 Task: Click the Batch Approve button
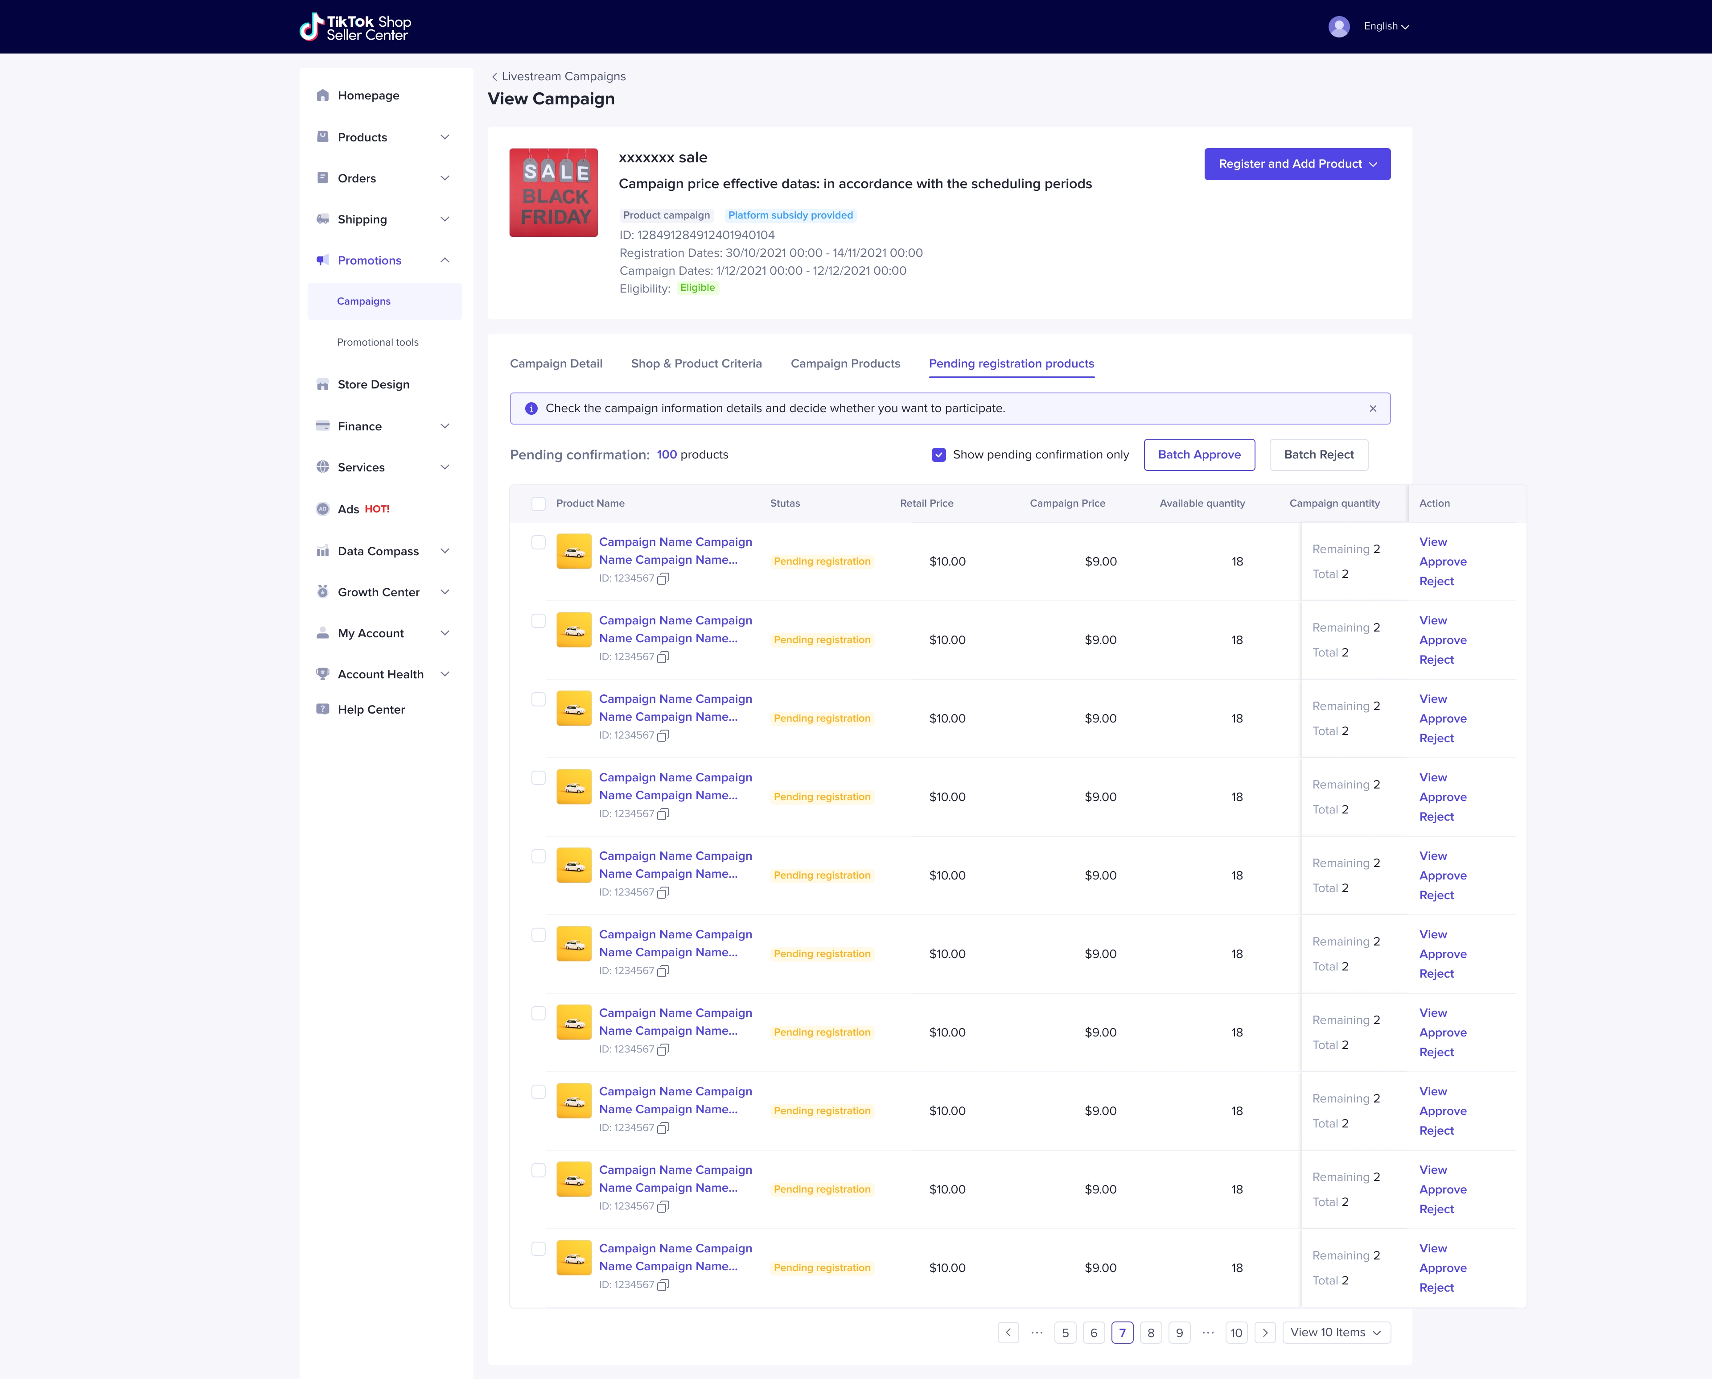coord(1198,454)
